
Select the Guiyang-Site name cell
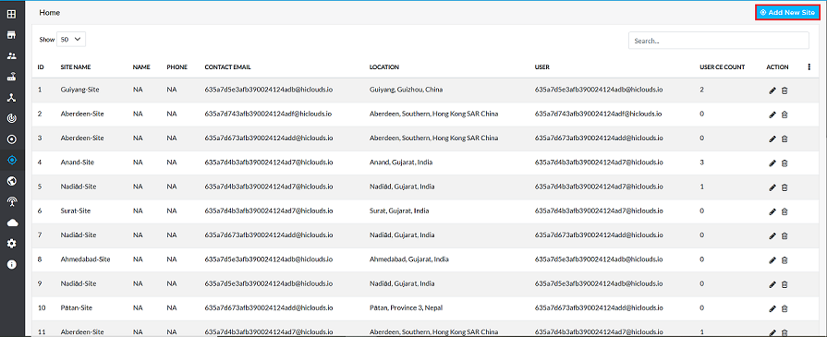[79, 90]
